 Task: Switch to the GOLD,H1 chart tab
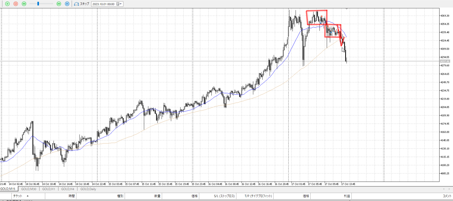point(49,189)
